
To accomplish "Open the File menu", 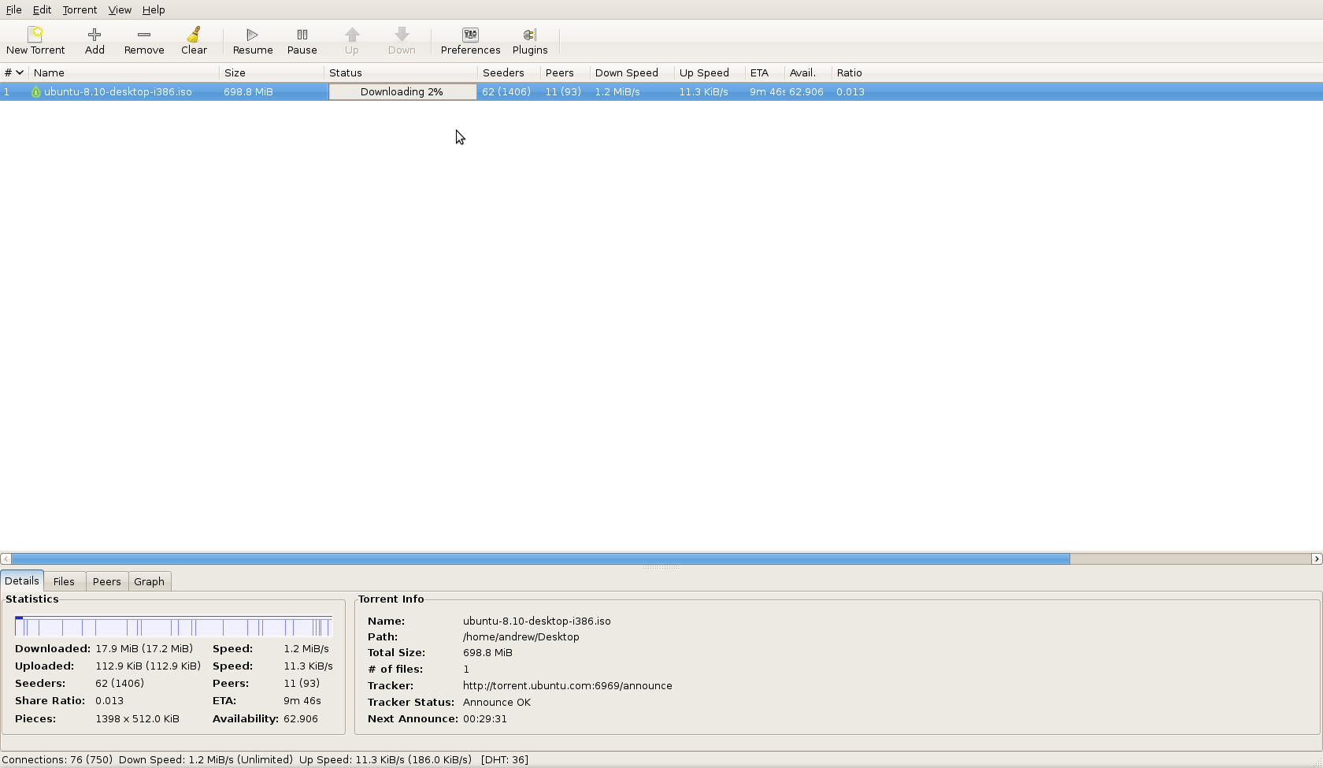I will tap(13, 9).
